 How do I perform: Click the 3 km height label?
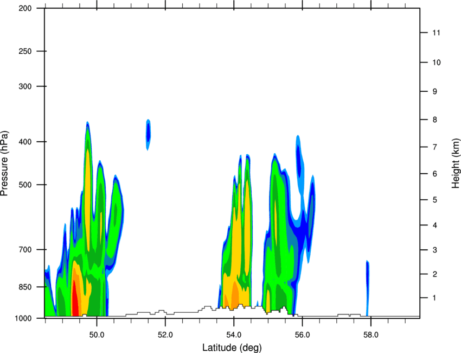[x=435, y=250]
